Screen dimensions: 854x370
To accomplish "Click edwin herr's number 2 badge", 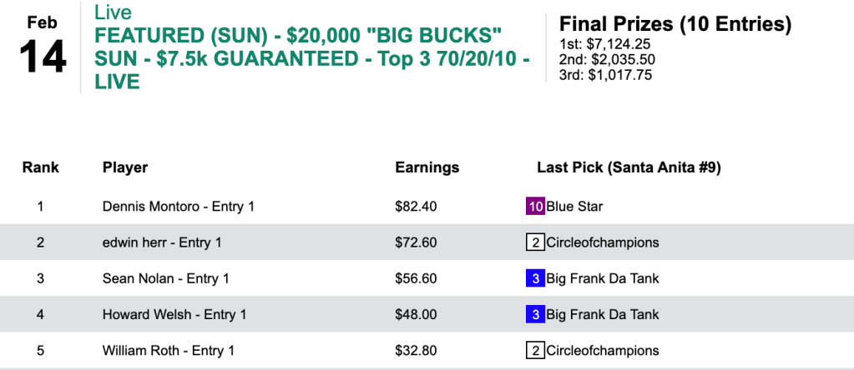I will [535, 242].
